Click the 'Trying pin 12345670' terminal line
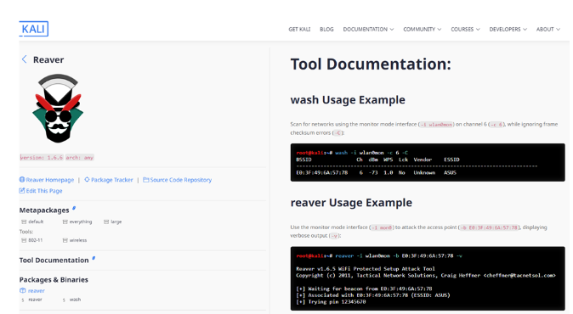Image resolution: width=573 pixels, height=314 pixels. pos(331,302)
